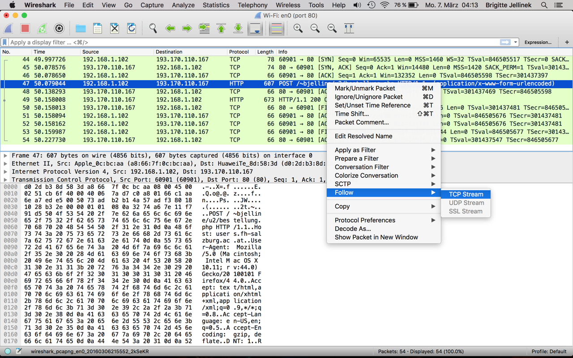Viewport: 573px width, 358px height.
Task: Open expert information status icon
Action: 8,351
